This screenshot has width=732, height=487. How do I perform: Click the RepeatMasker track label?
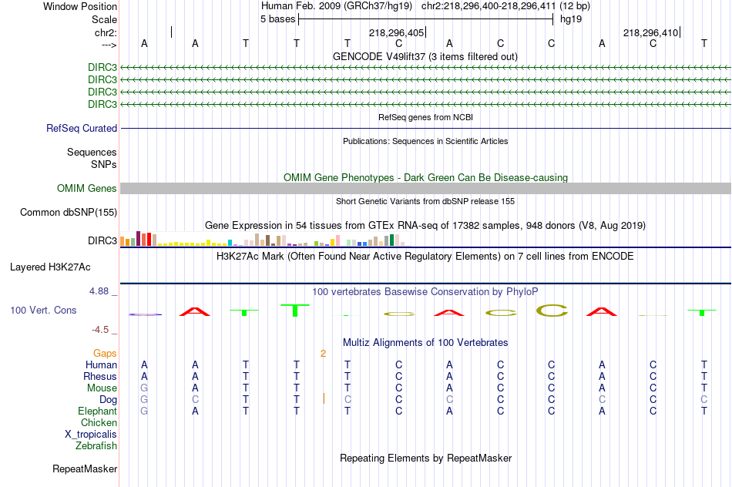pos(85,469)
